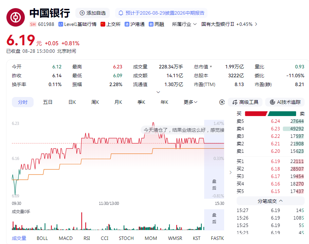309x244 pixels.
Task: Select FASTK indicator
Action: click(217, 238)
